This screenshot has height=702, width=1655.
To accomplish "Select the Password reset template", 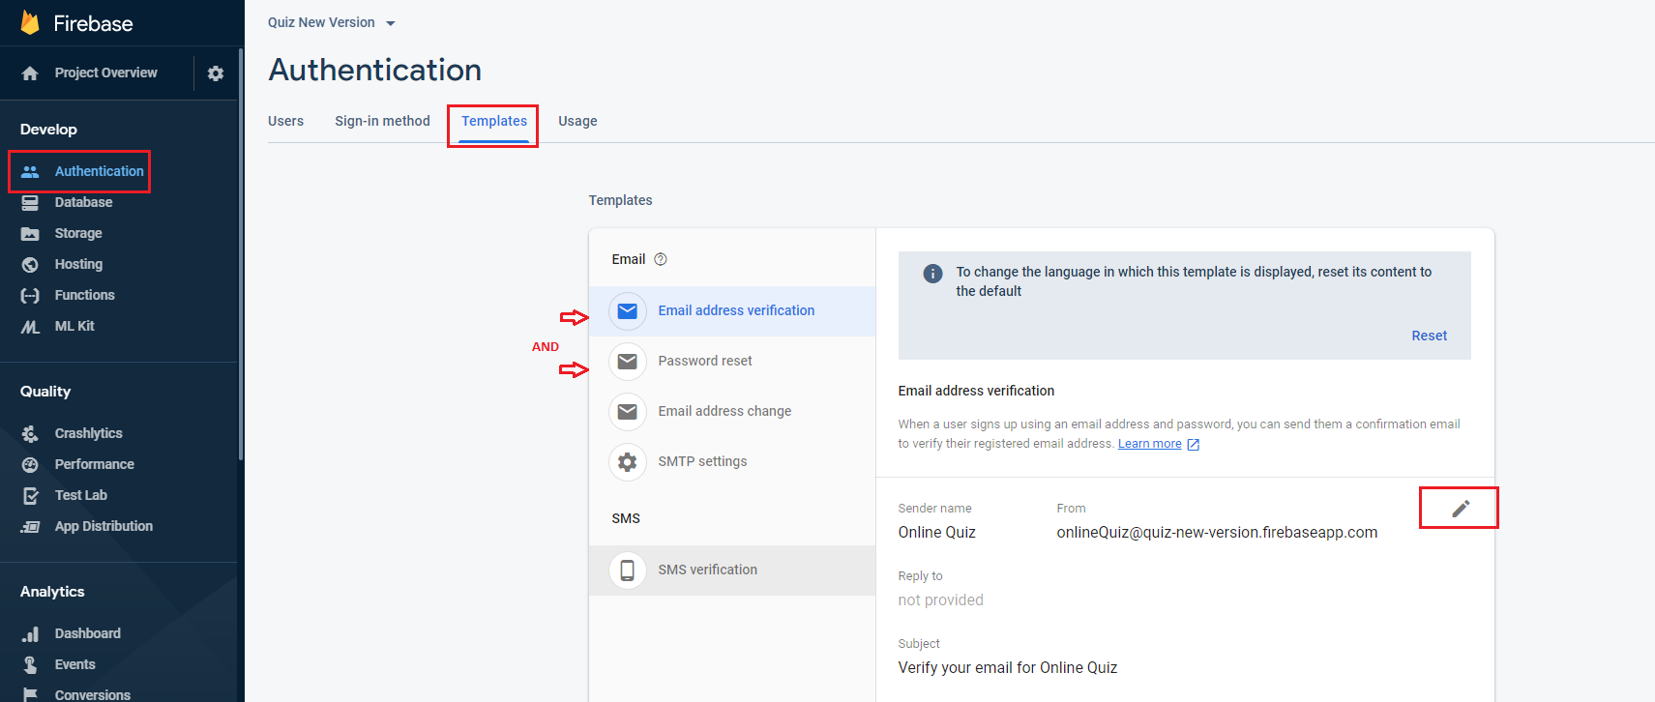I will tap(732, 362).
